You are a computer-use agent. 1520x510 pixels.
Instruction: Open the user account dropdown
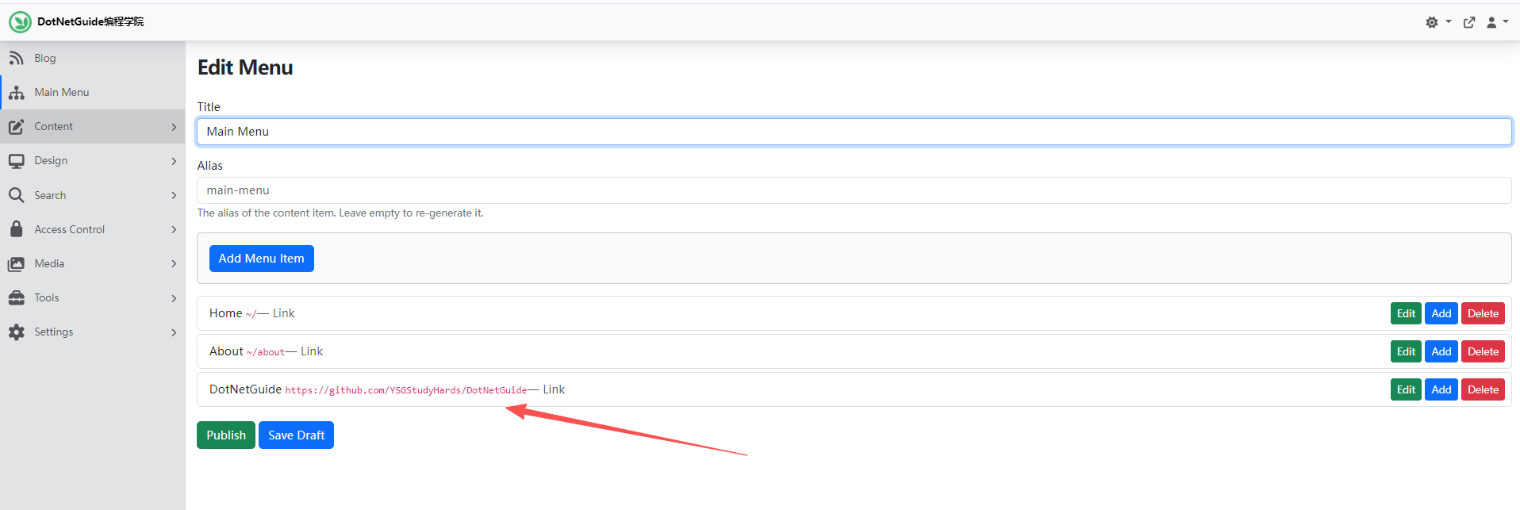(x=1496, y=22)
